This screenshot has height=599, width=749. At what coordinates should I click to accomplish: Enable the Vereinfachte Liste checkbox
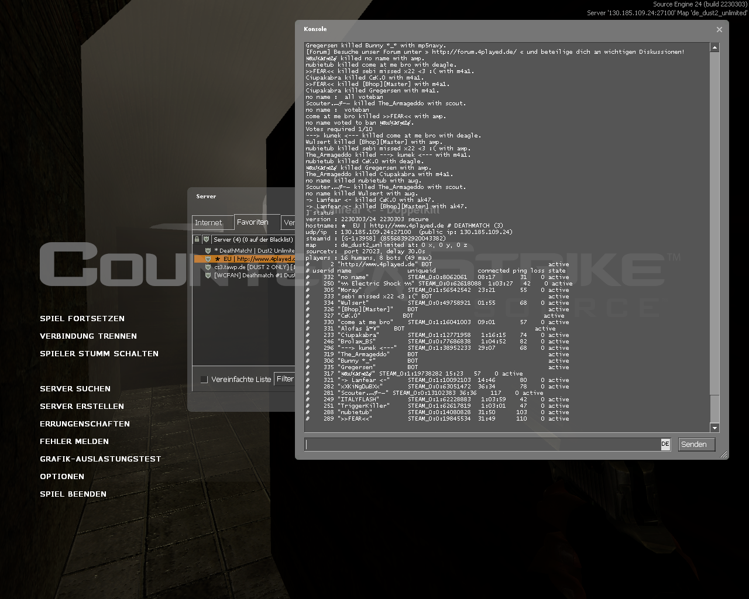click(204, 380)
